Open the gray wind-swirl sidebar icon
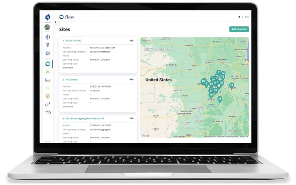296x185 pixels. [x=48, y=112]
